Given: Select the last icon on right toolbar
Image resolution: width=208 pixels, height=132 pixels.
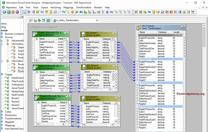Looking at the screenshot, I should click(193, 12).
